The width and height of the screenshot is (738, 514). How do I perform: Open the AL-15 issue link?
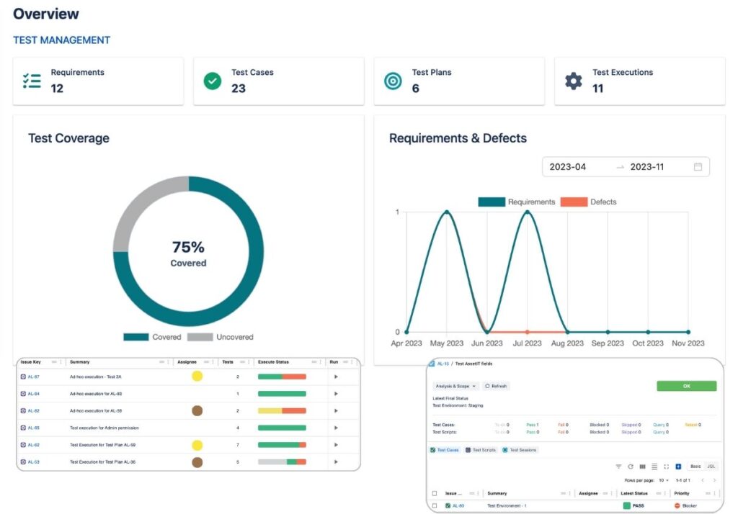click(x=443, y=363)
